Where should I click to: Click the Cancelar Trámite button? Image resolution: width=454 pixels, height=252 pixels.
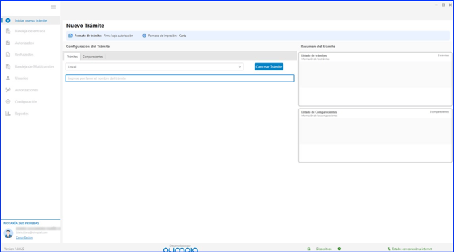tap(269, 67)
